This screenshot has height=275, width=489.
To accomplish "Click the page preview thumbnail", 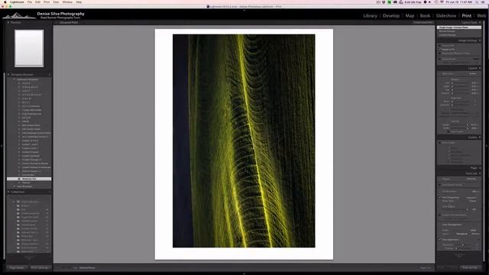I will [x=29, y=48].
